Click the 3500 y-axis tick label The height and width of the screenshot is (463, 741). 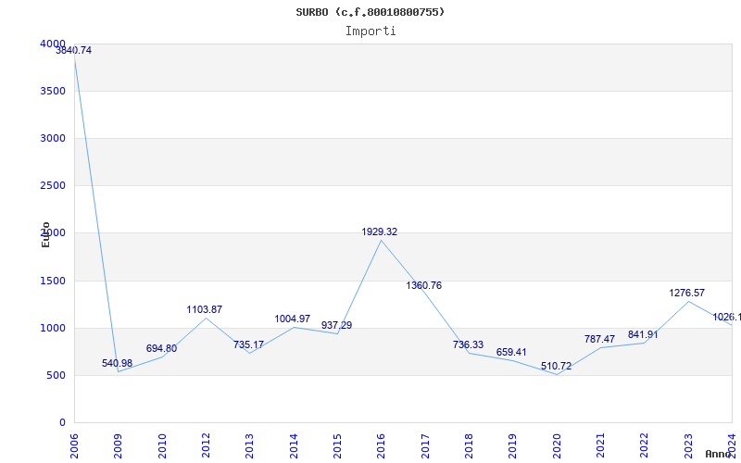(53, 91)
